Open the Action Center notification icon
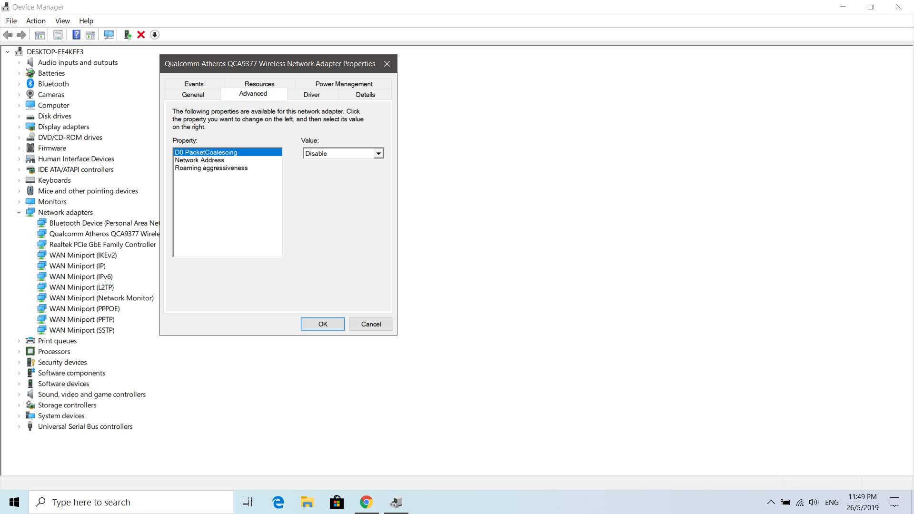Image resolution: width=914 pixels, height=514 pixels. pos(894,502)
